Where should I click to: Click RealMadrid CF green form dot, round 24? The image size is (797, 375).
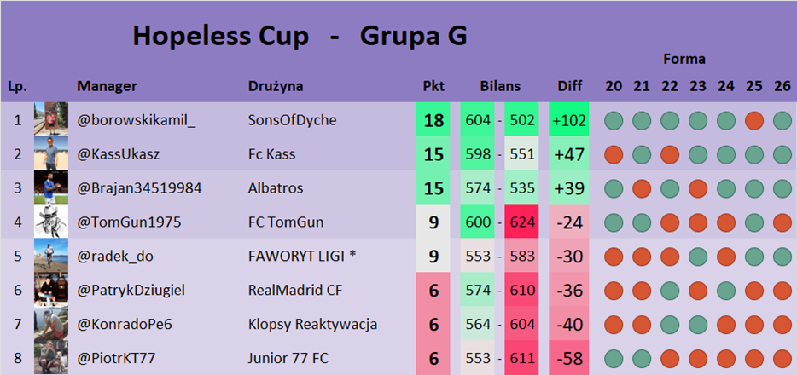726,291
